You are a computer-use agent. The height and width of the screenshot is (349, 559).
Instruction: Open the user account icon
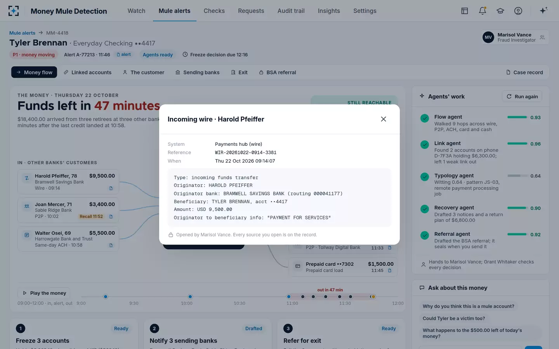tap(518, 11)
